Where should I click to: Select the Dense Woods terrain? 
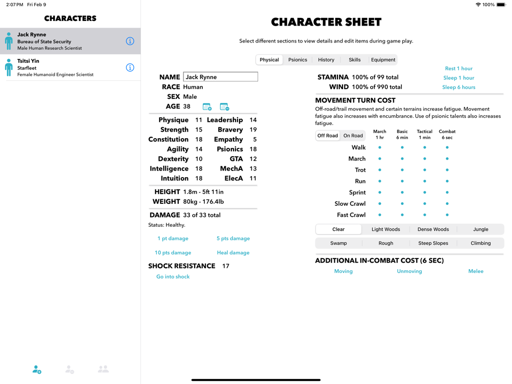point(433,229)
